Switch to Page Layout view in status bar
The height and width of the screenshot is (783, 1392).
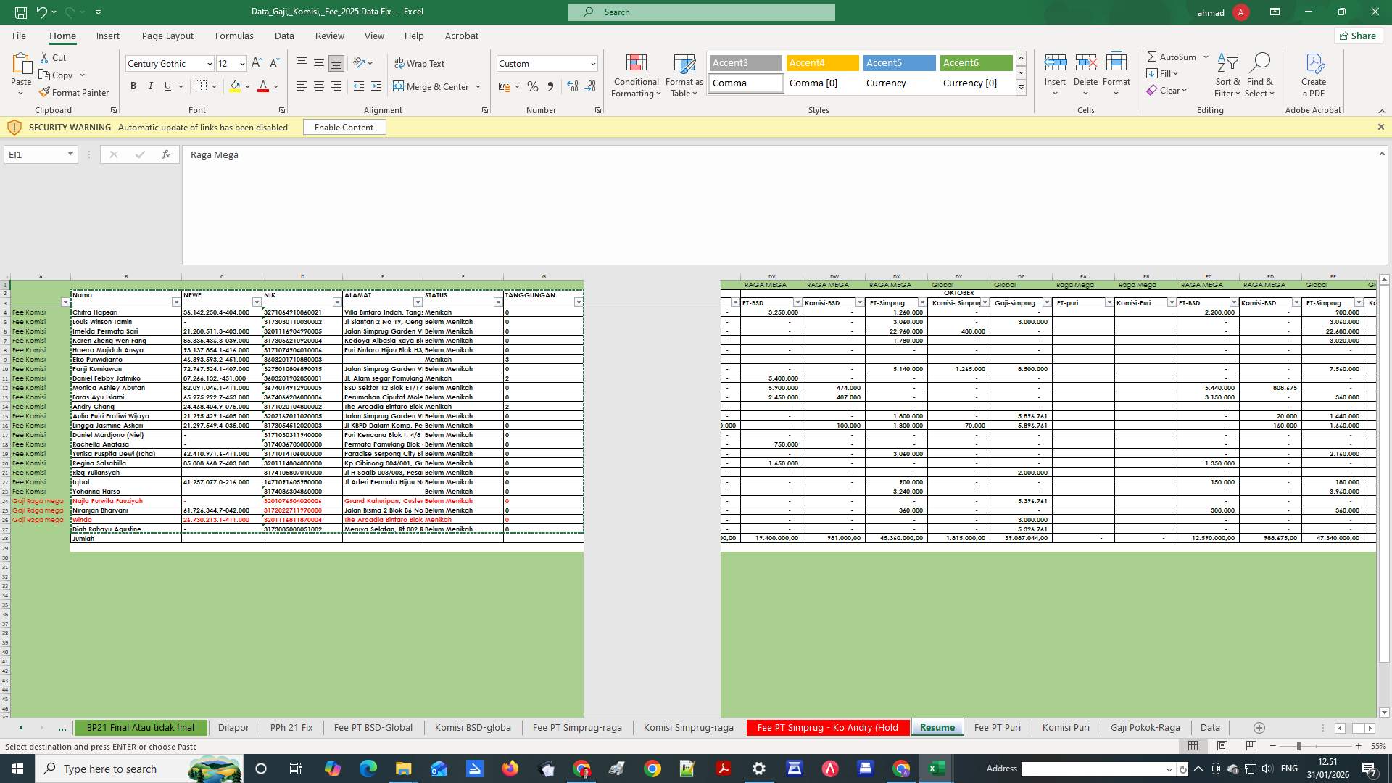1222,746
